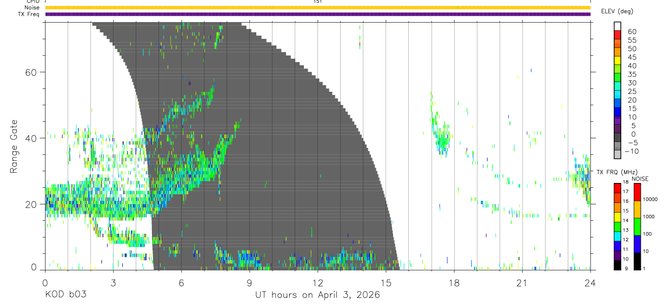Click the '50' label on the ELEV colorbar
Viewport: 664px width, 306px height.
pos(631,49)
